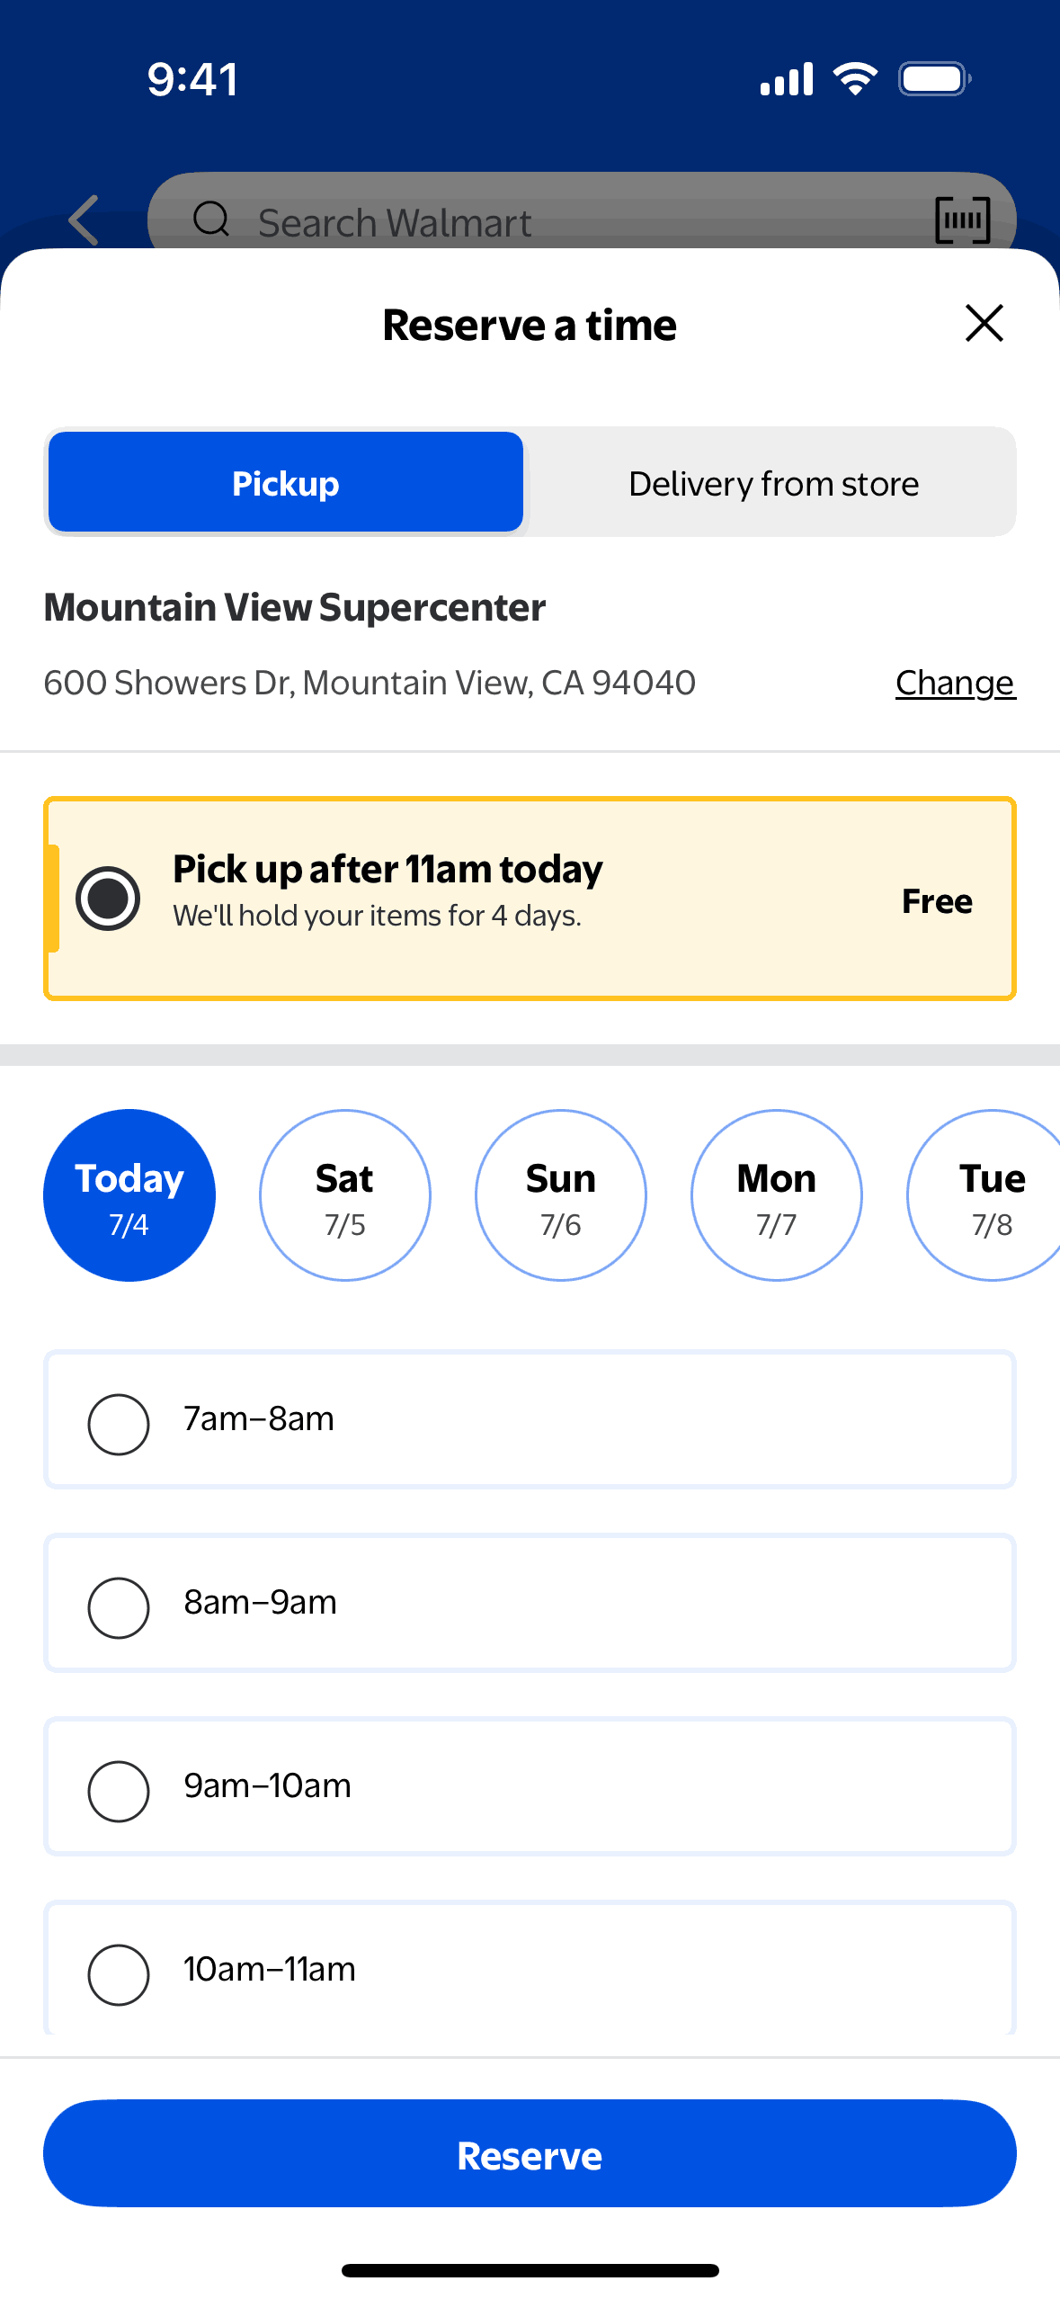Tap the cellular signal icon
The image size is (1060, 2299).
[x=787, y=79]
